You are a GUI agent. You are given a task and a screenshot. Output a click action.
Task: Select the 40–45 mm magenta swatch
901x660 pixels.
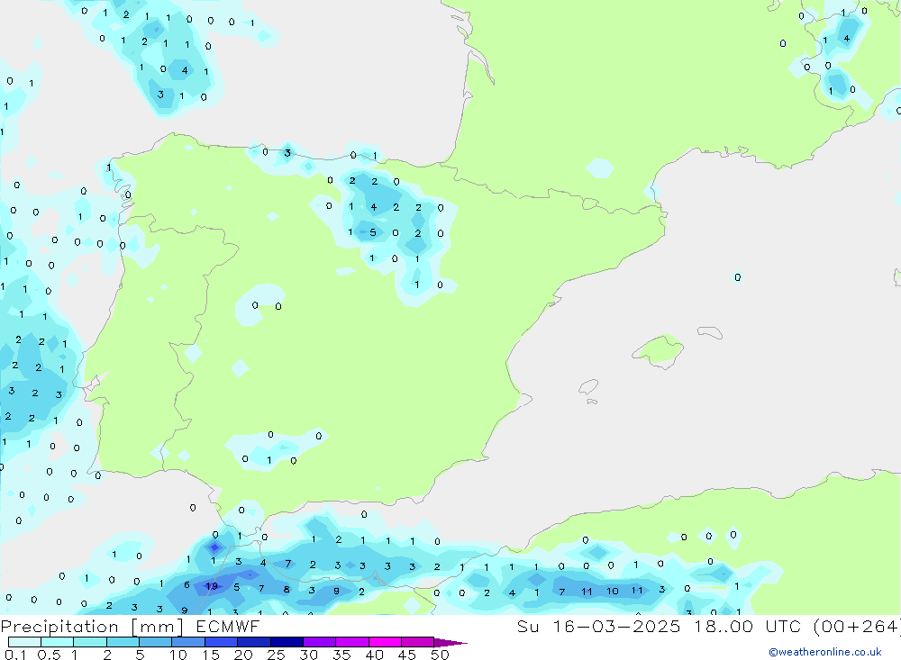(x=385, y=642)
